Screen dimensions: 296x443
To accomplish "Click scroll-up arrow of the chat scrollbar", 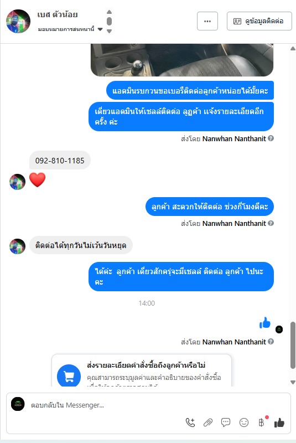I will tap(293, 49).
